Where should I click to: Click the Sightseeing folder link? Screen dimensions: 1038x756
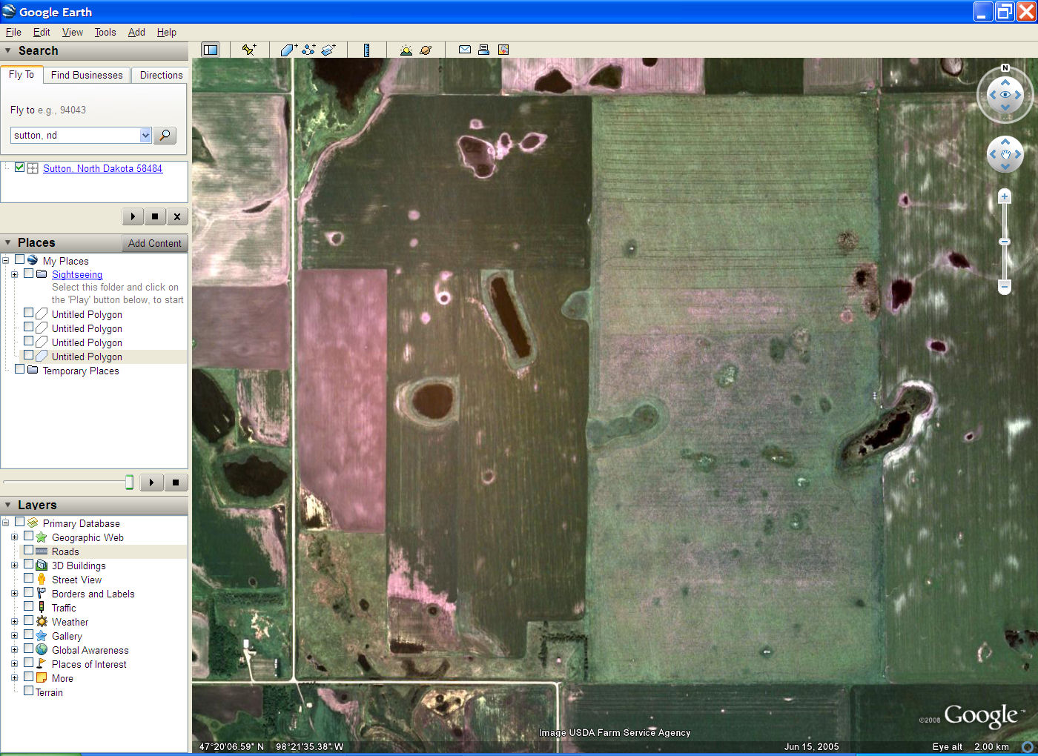(77, 274)
